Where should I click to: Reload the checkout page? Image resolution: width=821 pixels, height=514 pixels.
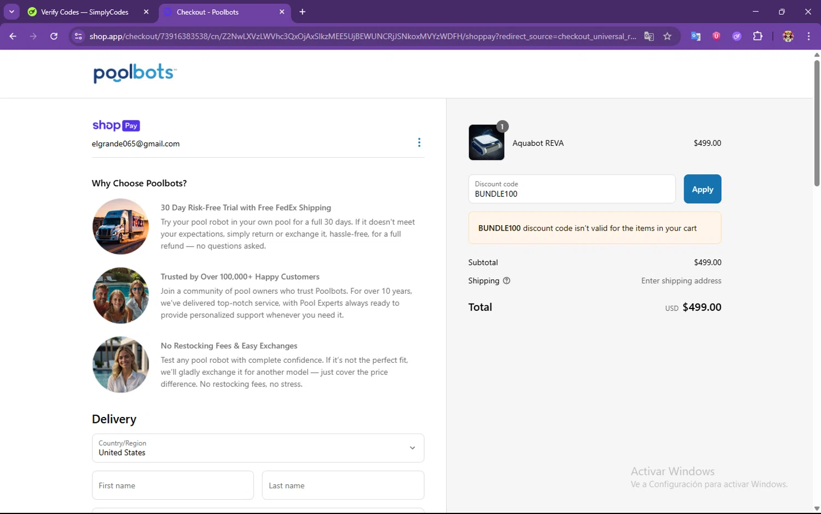coord(54,36)
